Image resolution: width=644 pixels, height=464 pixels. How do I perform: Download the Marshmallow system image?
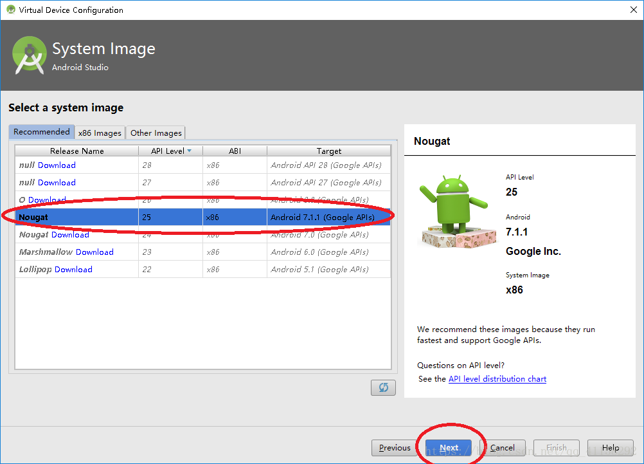coord(94,252)
